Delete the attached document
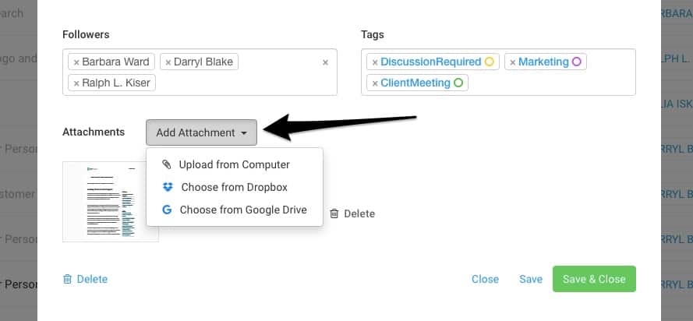Screen dimensions: 693x321 click(x=352, y=213)
